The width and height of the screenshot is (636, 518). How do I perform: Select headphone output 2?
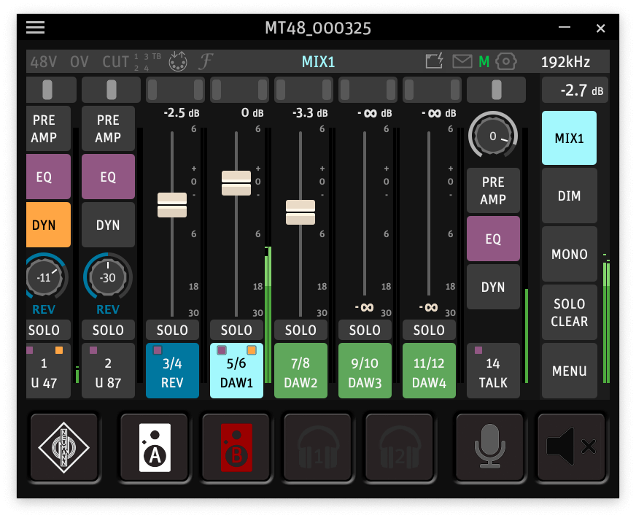tap(399, 447)
